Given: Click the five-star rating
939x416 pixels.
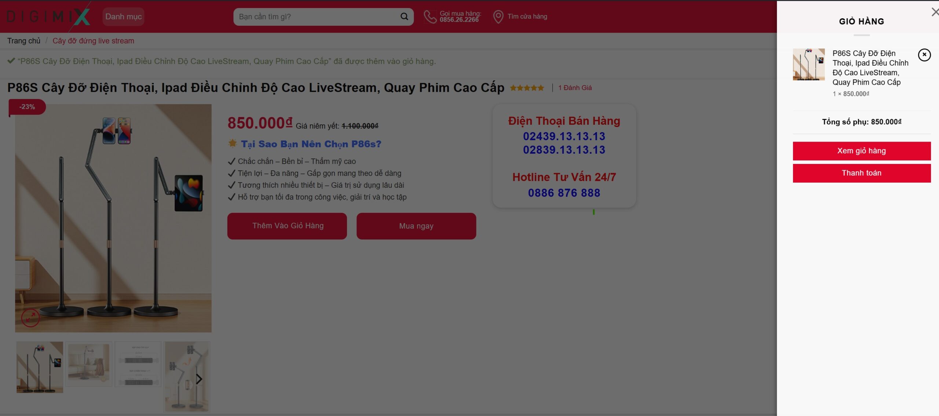Looking at the screenshot, I should tap(527, 88).
